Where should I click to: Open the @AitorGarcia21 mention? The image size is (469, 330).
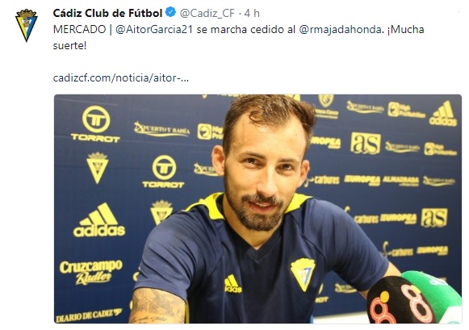[x=154, y=30]
